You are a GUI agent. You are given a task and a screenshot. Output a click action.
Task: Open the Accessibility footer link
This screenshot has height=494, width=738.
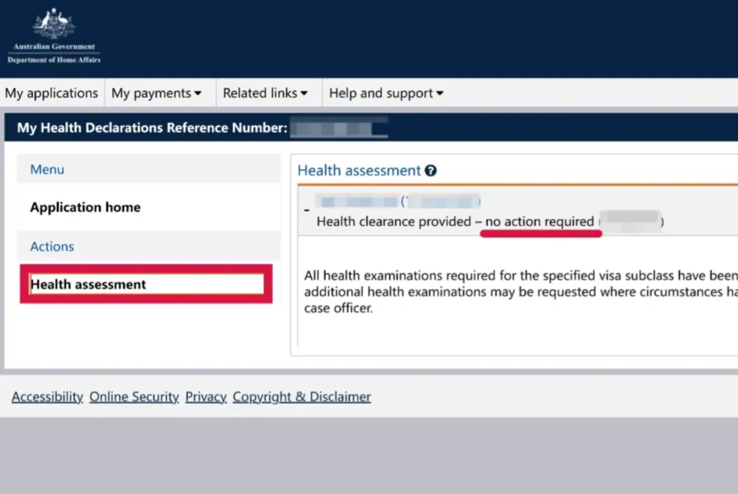point(47,397)
